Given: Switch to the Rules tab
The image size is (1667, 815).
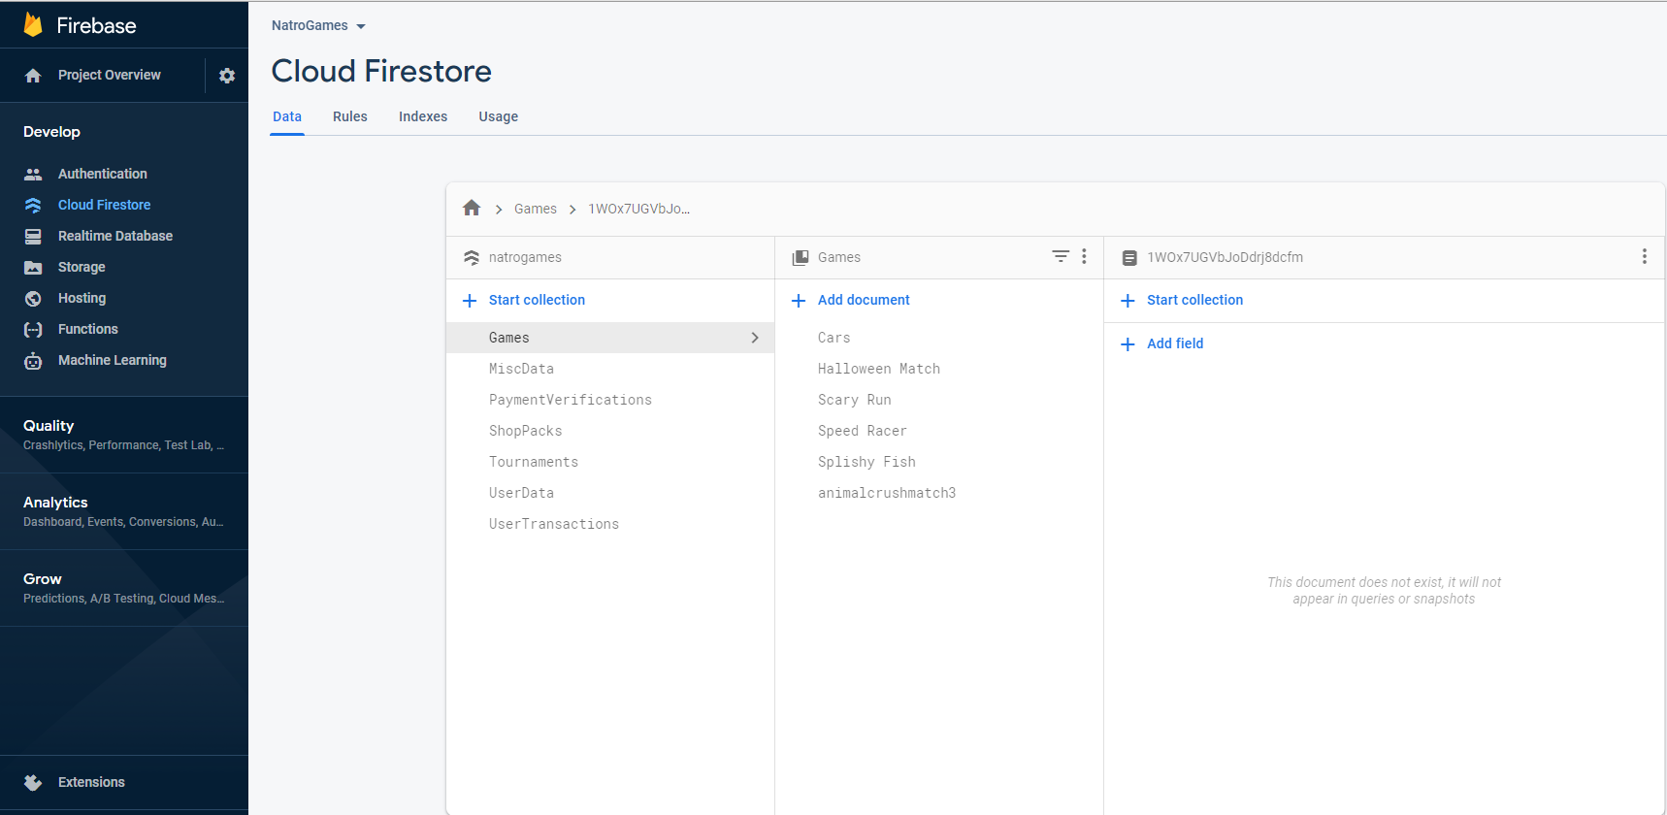Looking at the screenshot, I should [350, 116].
